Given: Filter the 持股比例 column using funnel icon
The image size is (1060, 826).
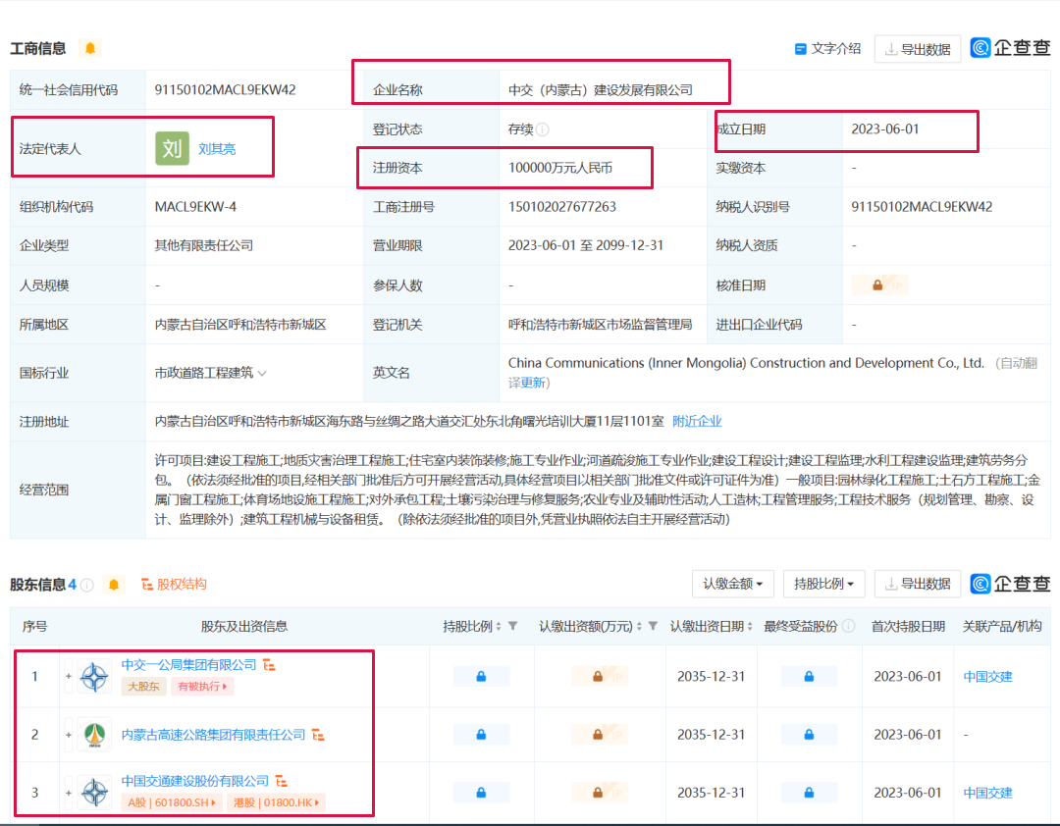Looking at the screenshot, I should tap(513, 626).
